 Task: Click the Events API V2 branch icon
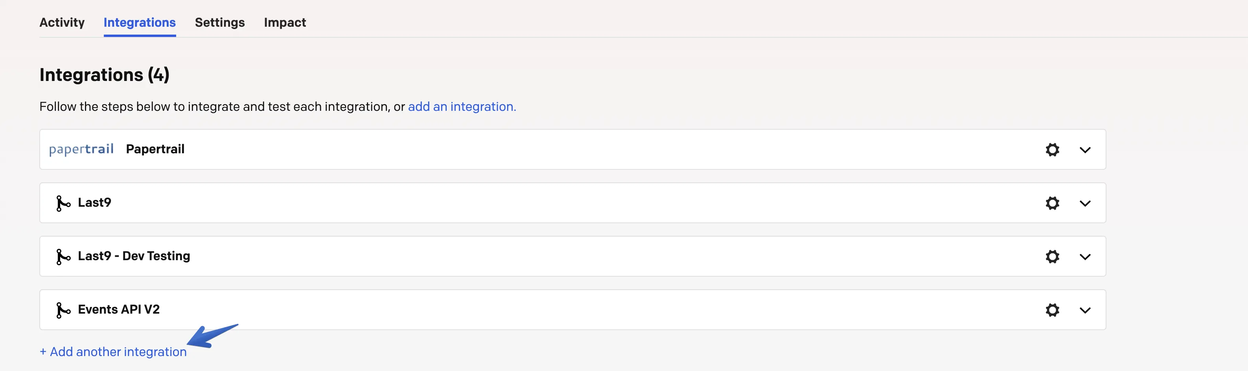click(63, 310)
